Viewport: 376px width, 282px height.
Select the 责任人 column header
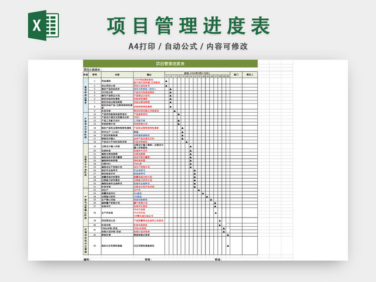click(x=250, y=75)
